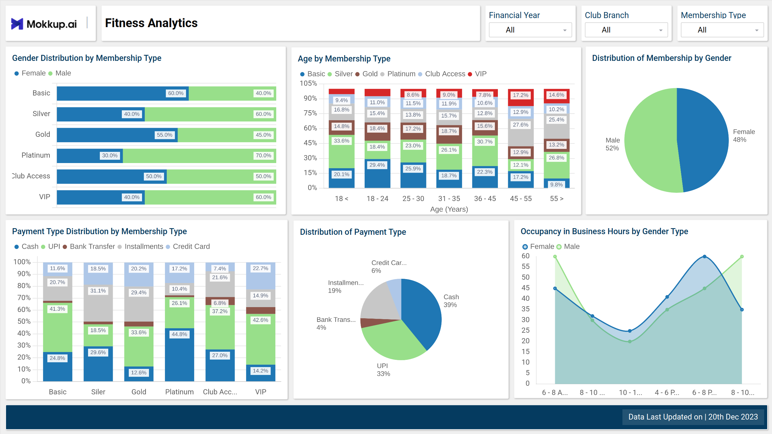Click Credit Card legend item
772x434 pixels.
click(188, 247)
